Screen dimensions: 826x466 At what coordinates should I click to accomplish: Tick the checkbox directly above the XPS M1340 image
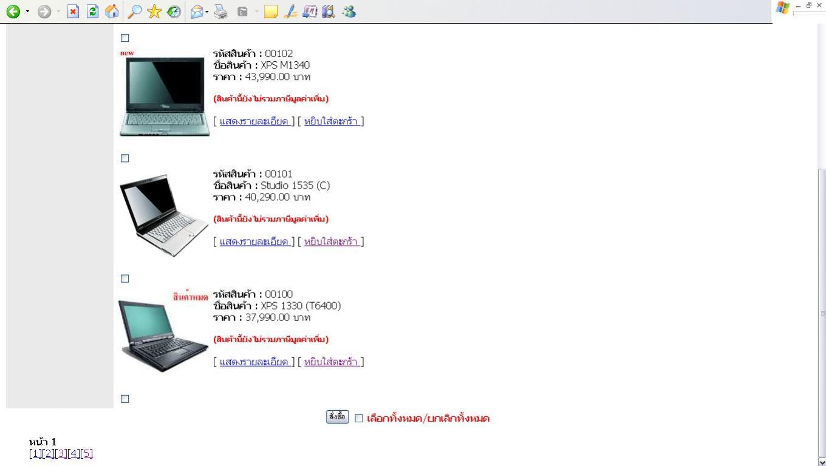(125, 38)
